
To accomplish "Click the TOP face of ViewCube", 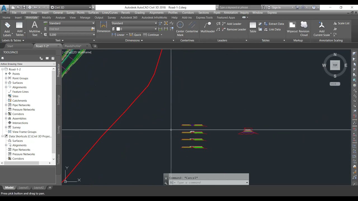I will click(335, 65).
